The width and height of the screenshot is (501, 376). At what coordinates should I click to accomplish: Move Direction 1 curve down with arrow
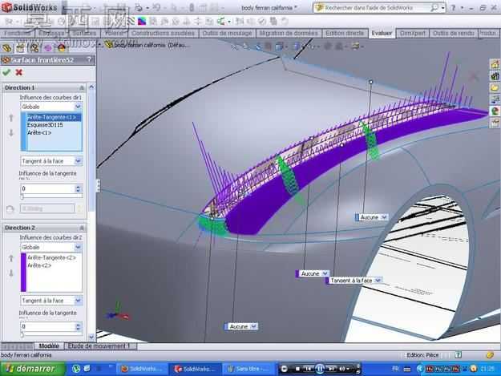coord(11,132)
